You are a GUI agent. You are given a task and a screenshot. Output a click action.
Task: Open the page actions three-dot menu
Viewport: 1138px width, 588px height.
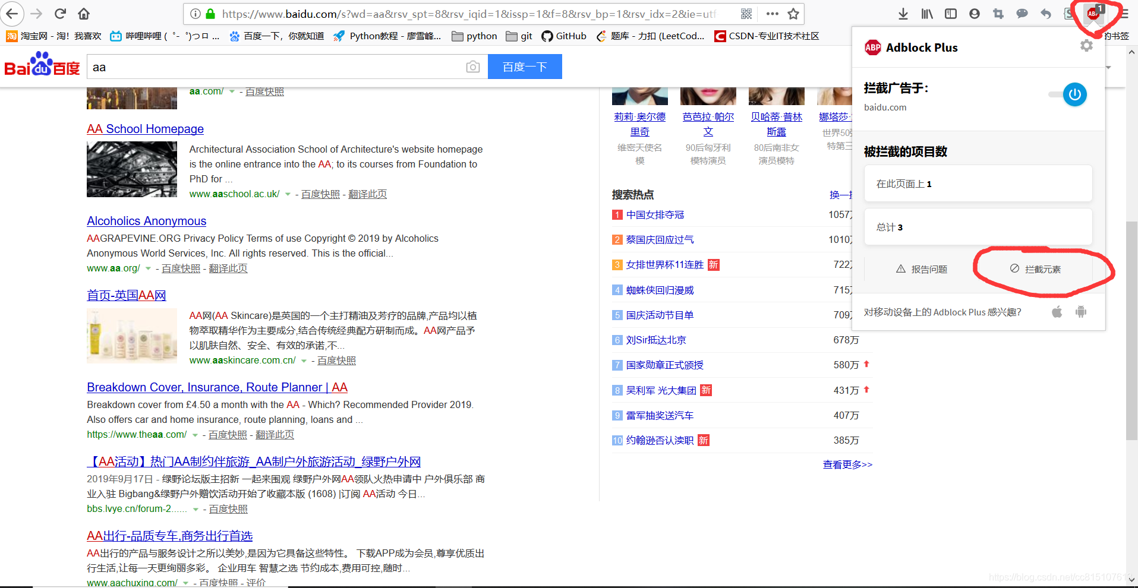[x=772, y=13]
